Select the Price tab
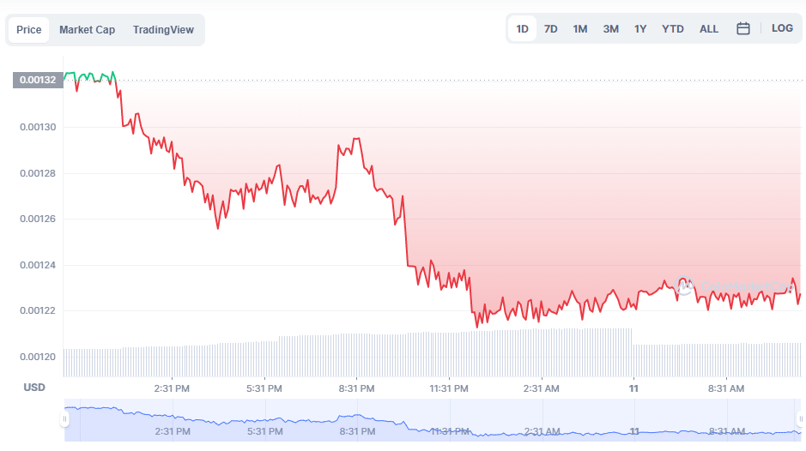Screen dimensions: 806x451 tap(29, 30)
